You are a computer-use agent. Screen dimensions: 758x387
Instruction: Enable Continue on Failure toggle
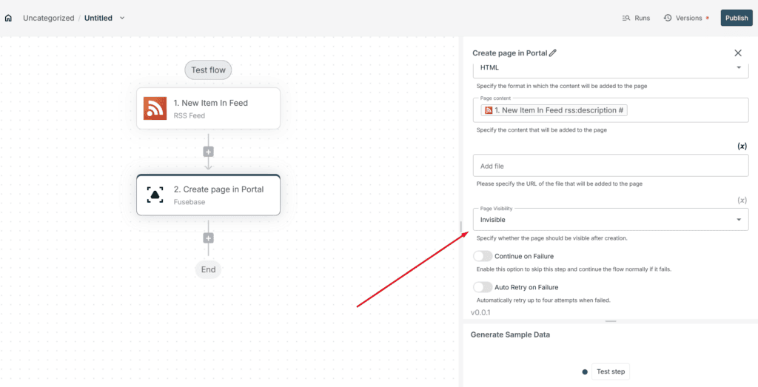click(x=483, y=256)
